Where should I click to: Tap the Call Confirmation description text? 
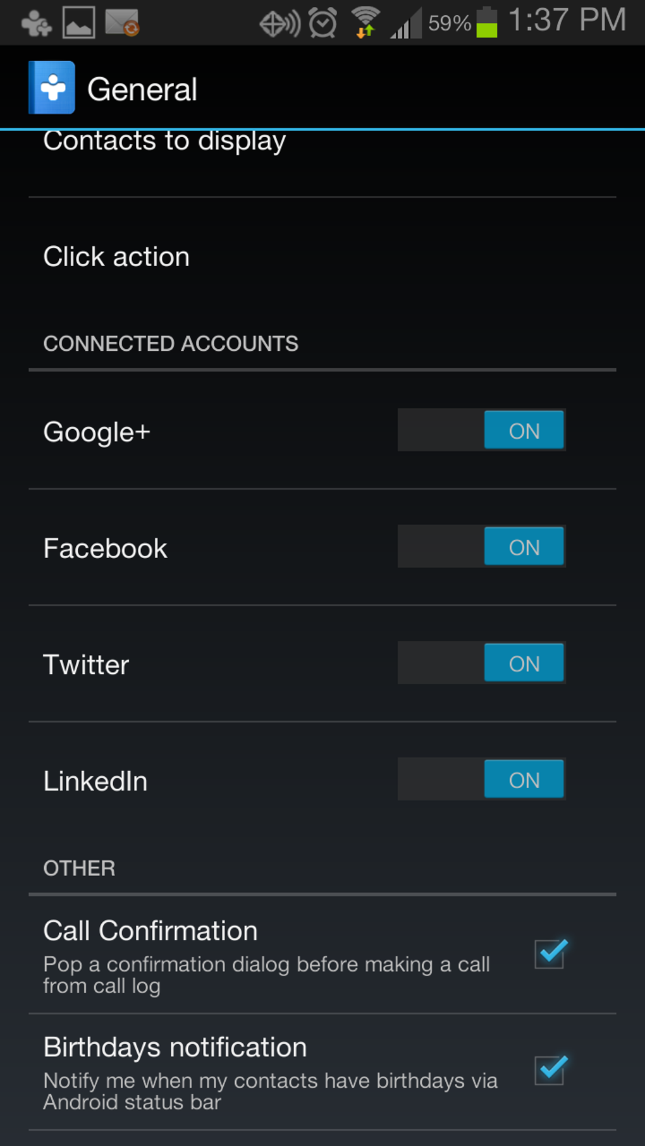pyautogui.click(x=266, y=975)
